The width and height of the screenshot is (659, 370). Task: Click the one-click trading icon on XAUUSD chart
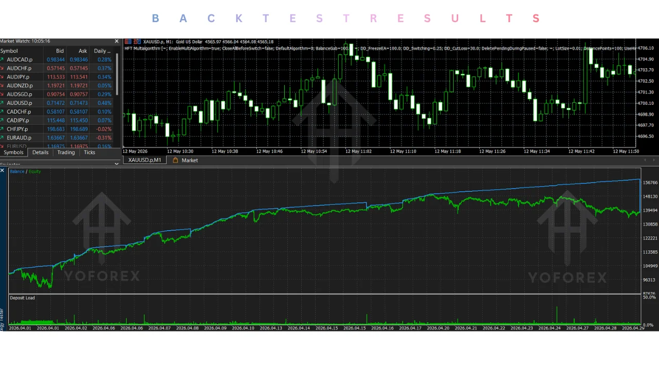point(128,42)
